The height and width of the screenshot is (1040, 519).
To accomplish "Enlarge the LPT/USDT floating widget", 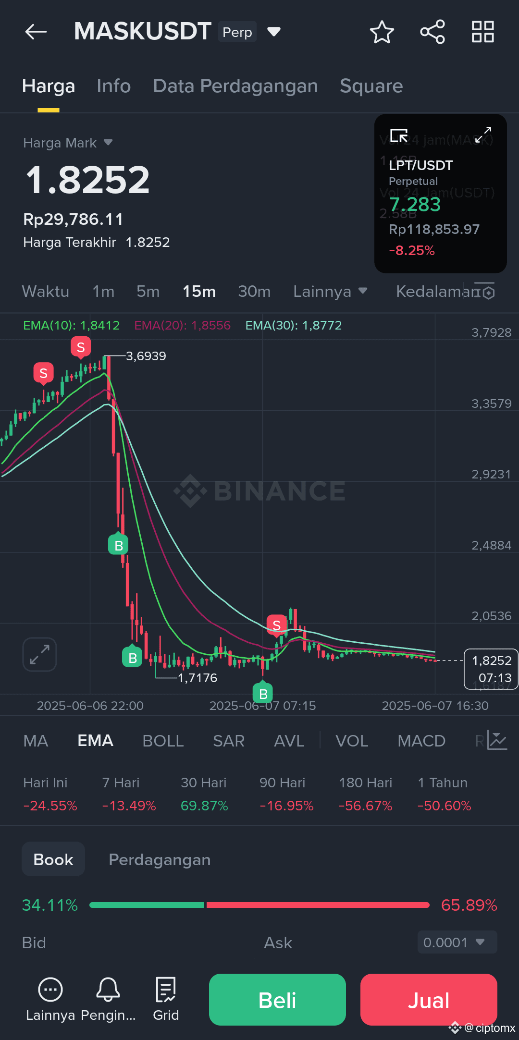I will click(x=483, y=135).
